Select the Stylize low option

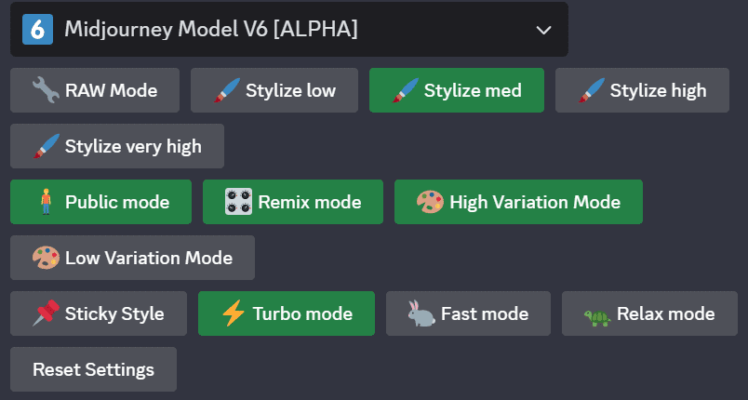click(274, 90)
